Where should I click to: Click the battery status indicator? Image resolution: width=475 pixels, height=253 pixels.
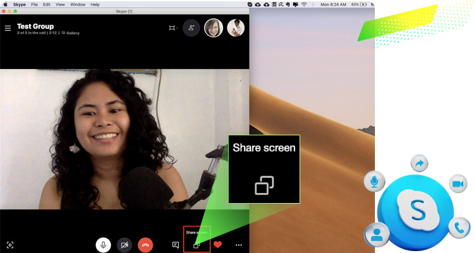pos(359,4)
